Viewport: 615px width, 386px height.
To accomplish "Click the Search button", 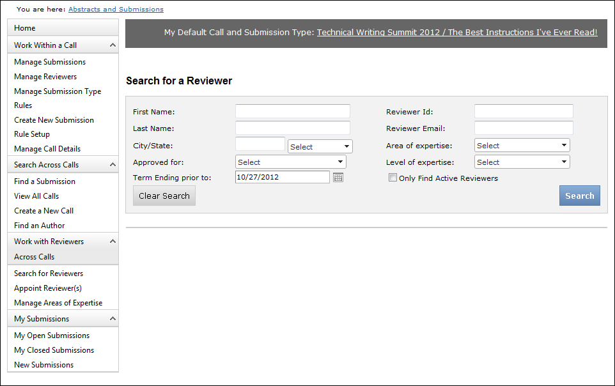I will [x=579, y=196].
